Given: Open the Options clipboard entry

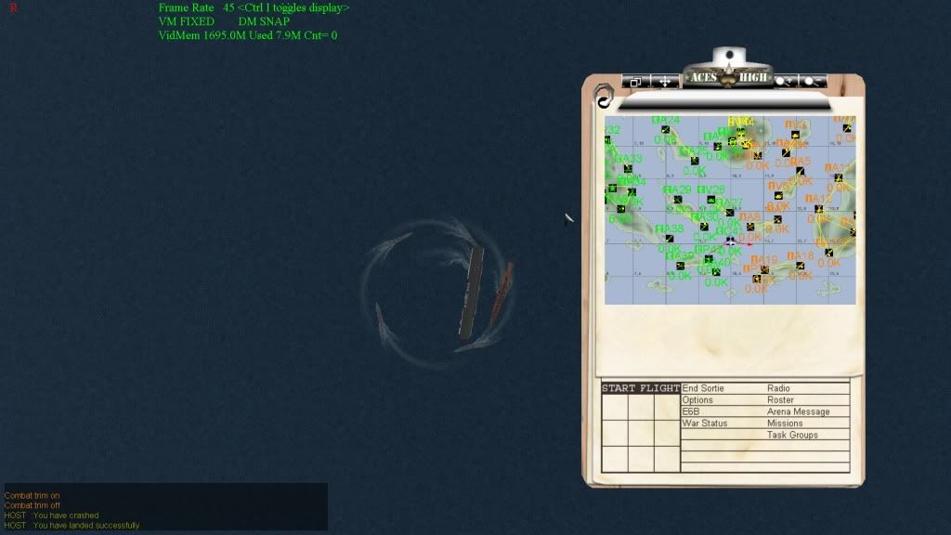Looking at the screenshot, I should (697, 400).
